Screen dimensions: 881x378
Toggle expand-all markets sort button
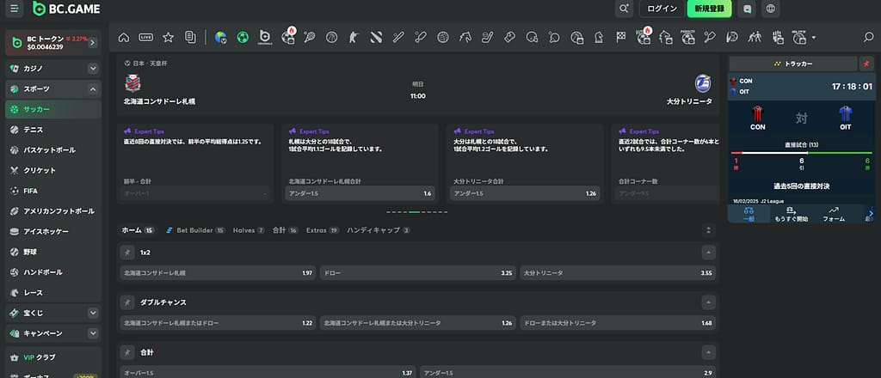click(709, 230)
